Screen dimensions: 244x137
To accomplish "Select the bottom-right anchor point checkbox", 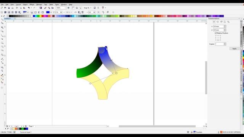I will pyautogui.click(x=220, y=40).
